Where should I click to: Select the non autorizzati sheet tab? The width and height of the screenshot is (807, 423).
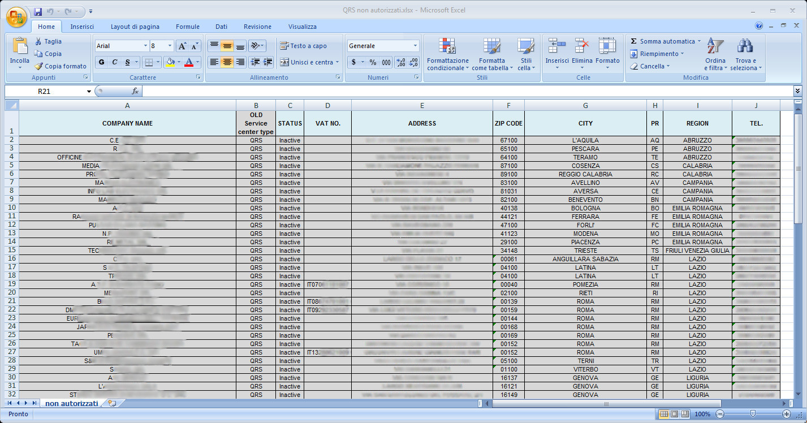[71, 403]
